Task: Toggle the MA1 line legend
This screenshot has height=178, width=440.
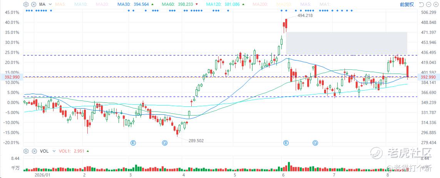Action: click(325, 5)
